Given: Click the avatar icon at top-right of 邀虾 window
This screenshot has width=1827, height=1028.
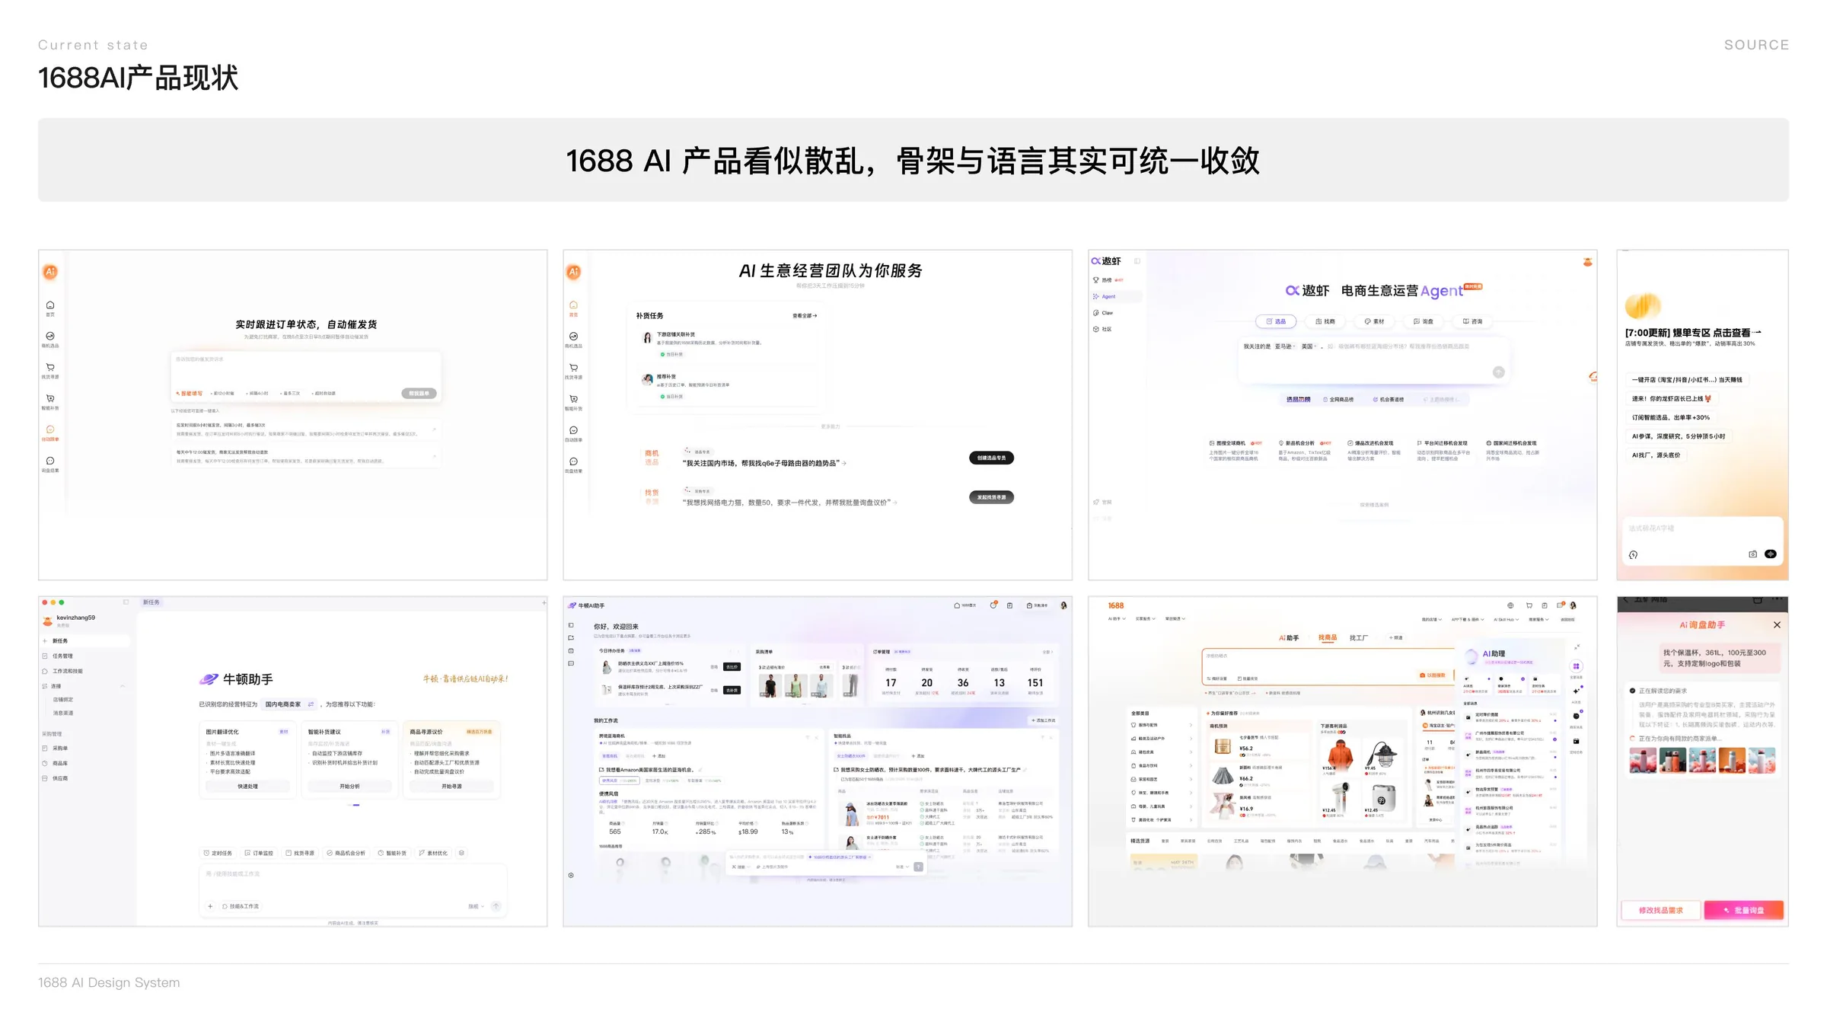Looking at the screenshot, I should point(1587,262).
